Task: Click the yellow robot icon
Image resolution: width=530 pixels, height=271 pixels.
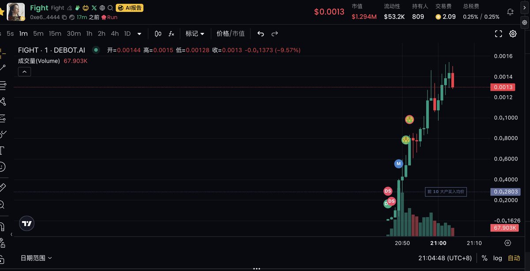Action: (x=86, y=8)
